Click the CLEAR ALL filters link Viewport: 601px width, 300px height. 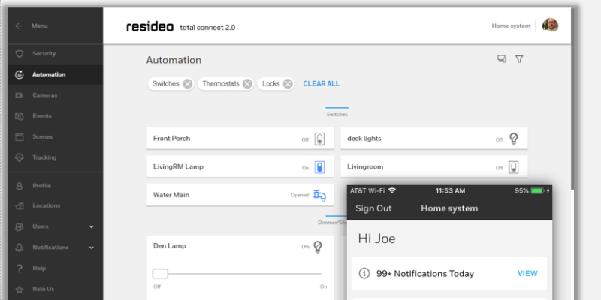point(321,84)
